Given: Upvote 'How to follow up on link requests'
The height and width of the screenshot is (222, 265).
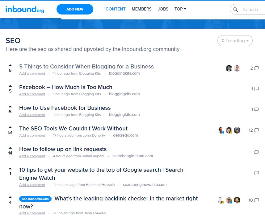Looking at the screenshot, I should [x=10, y=148].
